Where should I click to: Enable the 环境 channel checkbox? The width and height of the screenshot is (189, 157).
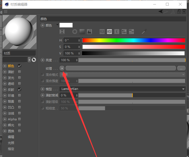[19, 96]
